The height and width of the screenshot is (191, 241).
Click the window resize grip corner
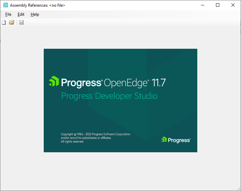point(239,189)
